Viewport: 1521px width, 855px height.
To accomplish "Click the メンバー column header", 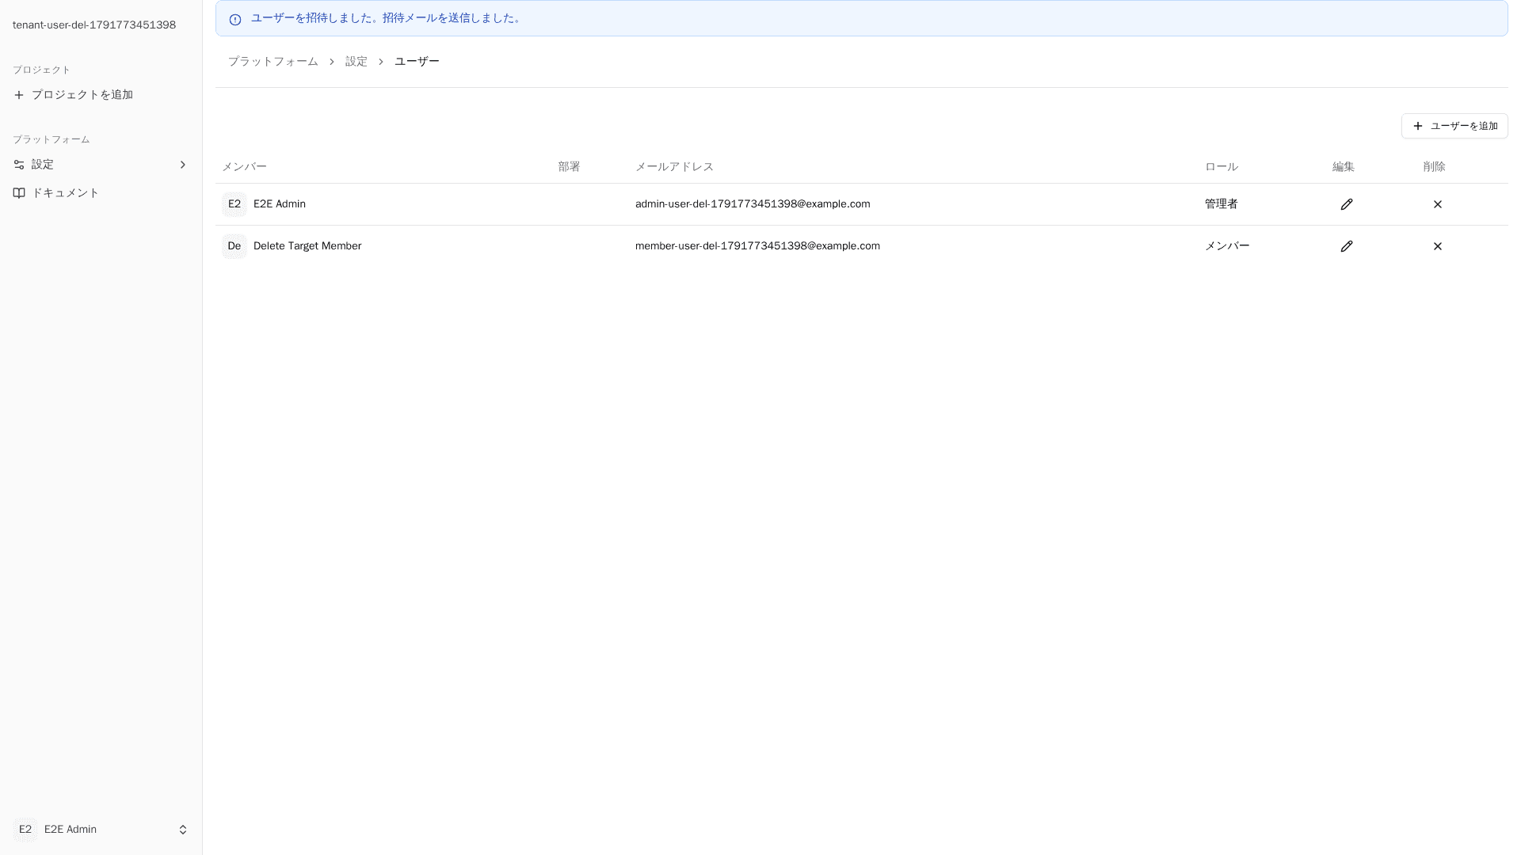I will 244,167.
